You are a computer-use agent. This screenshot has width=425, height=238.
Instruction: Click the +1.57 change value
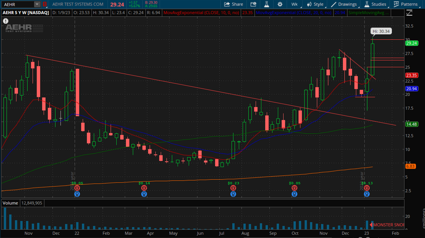[133, 2]
